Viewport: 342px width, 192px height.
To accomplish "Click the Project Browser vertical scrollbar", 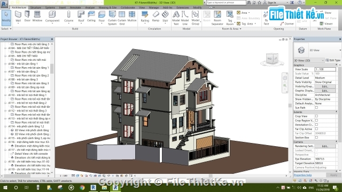I will point(52,69).
